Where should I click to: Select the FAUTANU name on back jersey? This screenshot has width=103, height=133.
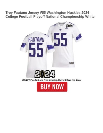[36, 40]
